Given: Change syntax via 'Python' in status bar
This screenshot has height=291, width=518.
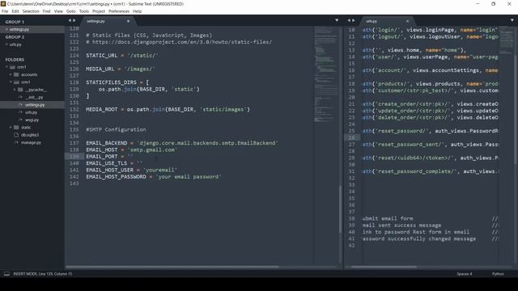Looking at the screenshot, I should coord(498,274).
